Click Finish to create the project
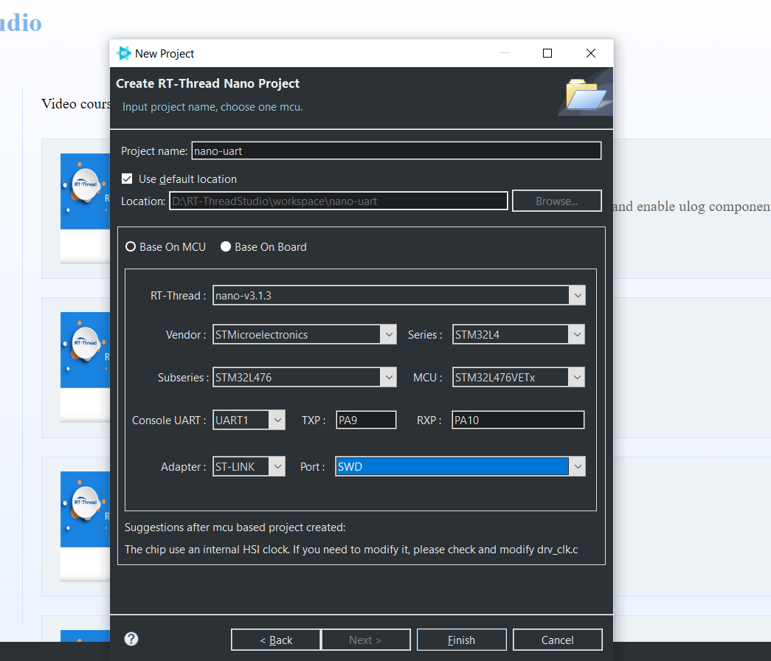Viewport: 771px width, 661px height. 461,640
